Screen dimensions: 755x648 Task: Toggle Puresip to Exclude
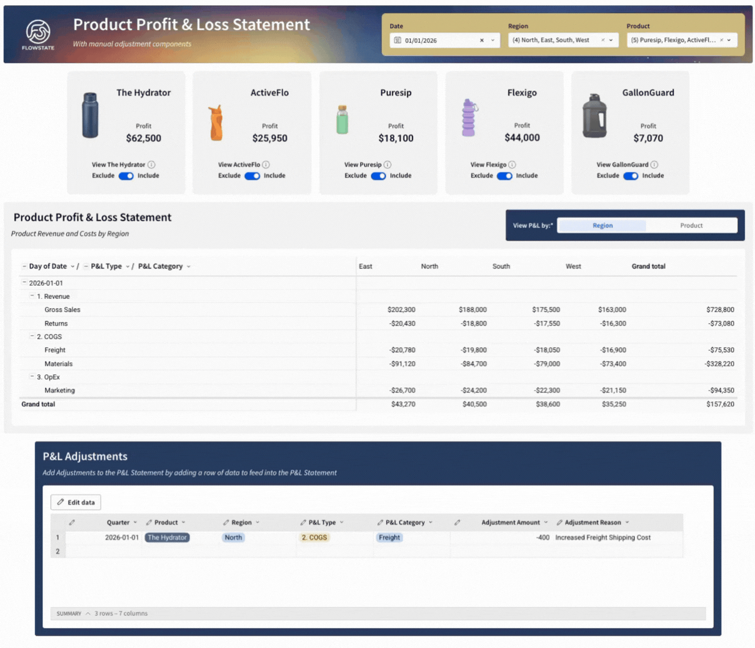379,176
